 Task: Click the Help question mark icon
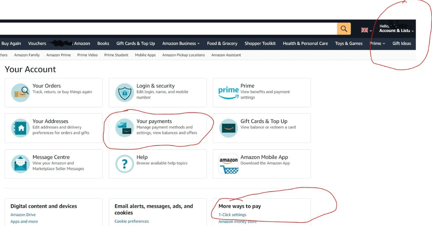coord(125,164)
